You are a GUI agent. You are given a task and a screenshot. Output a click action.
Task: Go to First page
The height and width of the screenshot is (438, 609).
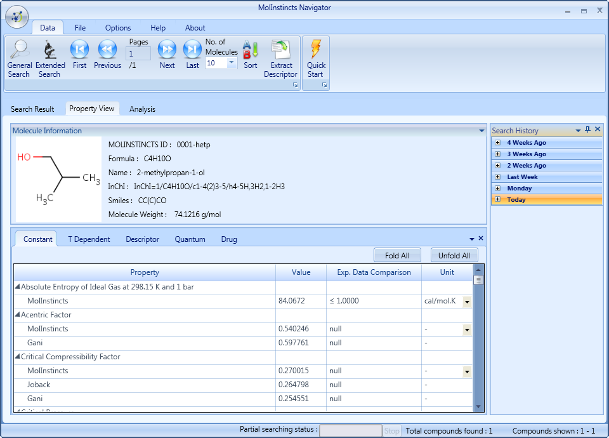[80, 55]
